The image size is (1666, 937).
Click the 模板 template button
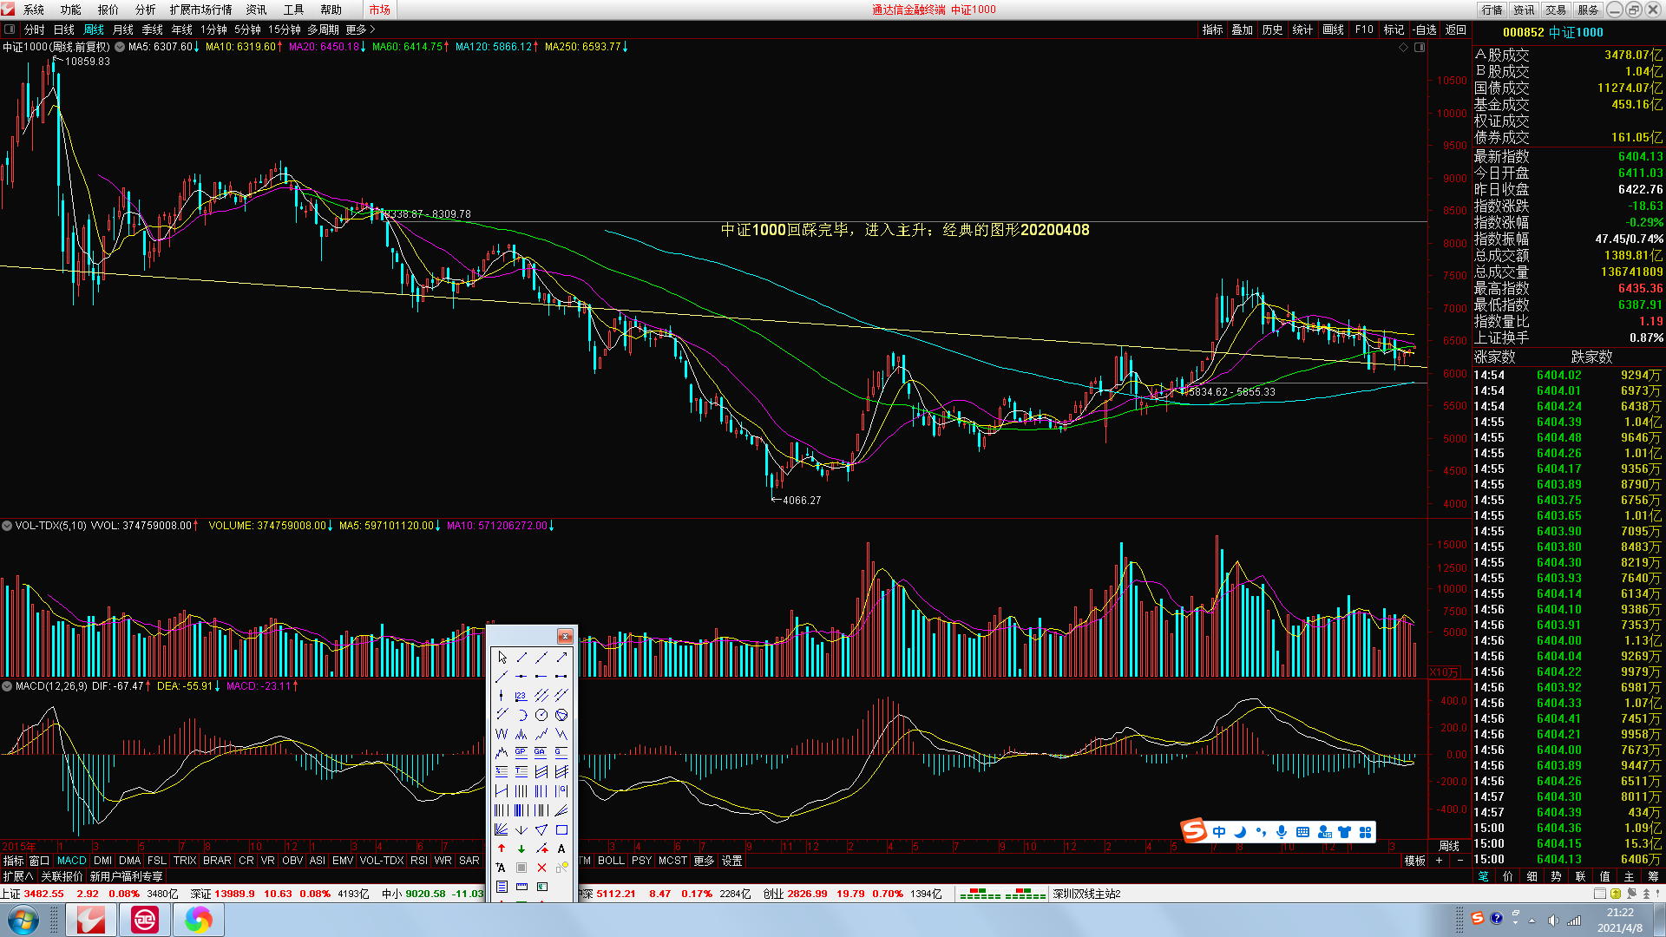point(1415,861)
